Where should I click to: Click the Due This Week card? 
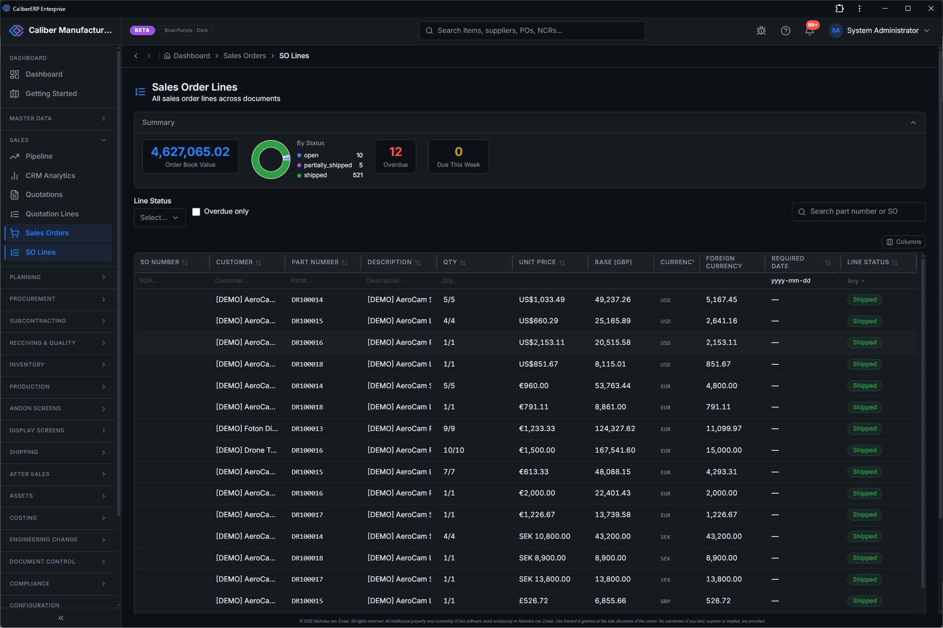tap(458, 156)
